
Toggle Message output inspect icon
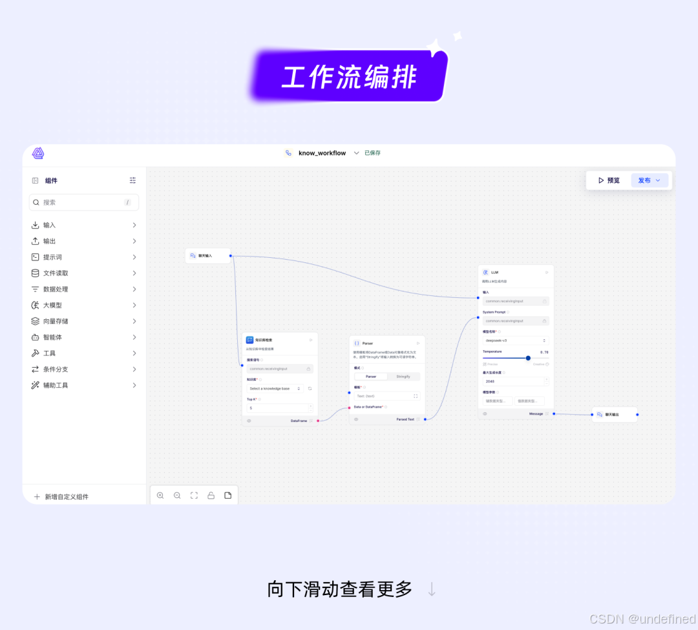(547, 414)
